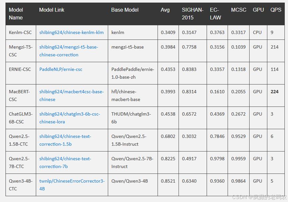Open PaddleNLP/ernie-csc model link
This screenshot has width=288, height=202.
point(61,69)
